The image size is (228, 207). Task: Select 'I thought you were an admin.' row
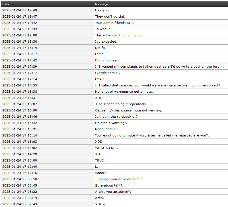pos(114,179)
